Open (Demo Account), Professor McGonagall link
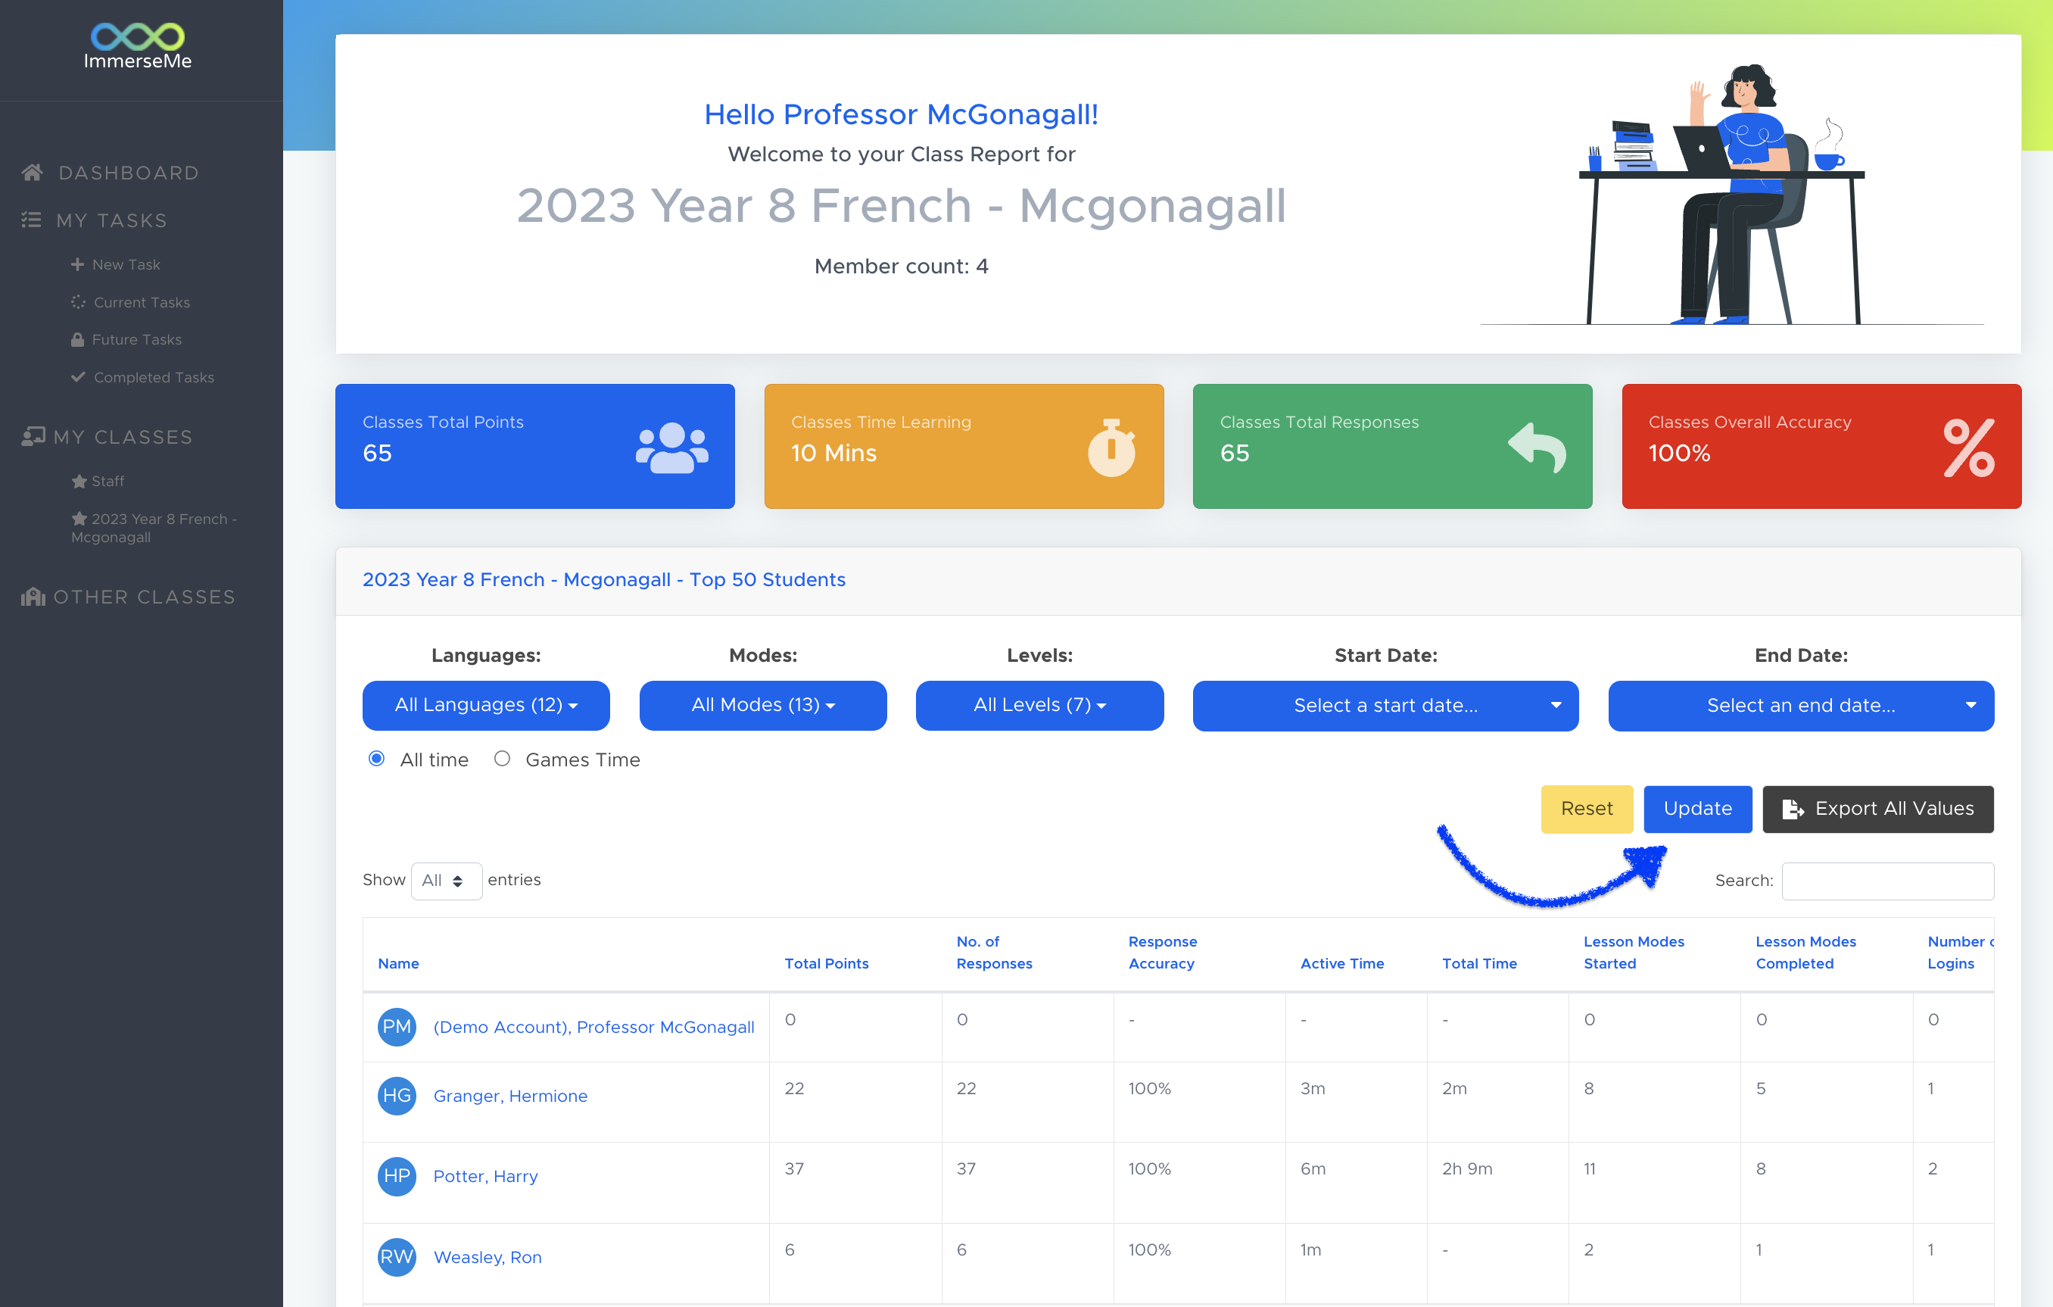Viewport: 2053px width, 1307px height. coord(593,1027)
